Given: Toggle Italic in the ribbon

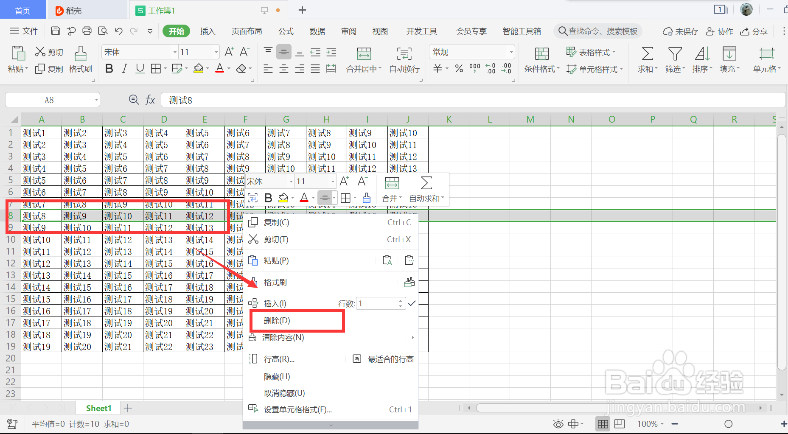Looking at the screenshot, I should (x=124, y=68).
